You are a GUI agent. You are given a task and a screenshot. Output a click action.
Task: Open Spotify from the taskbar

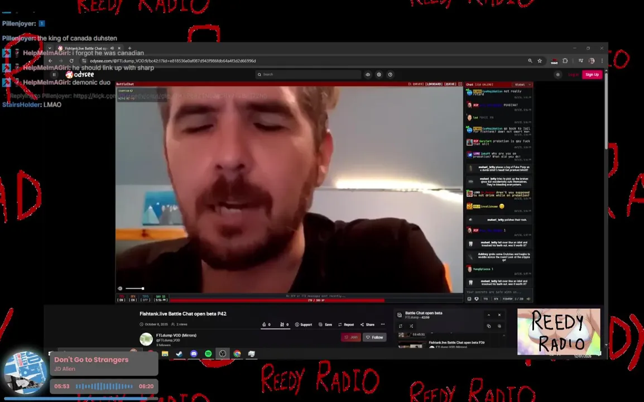point(208,353)
